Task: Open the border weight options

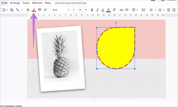Action: (40, 10)
